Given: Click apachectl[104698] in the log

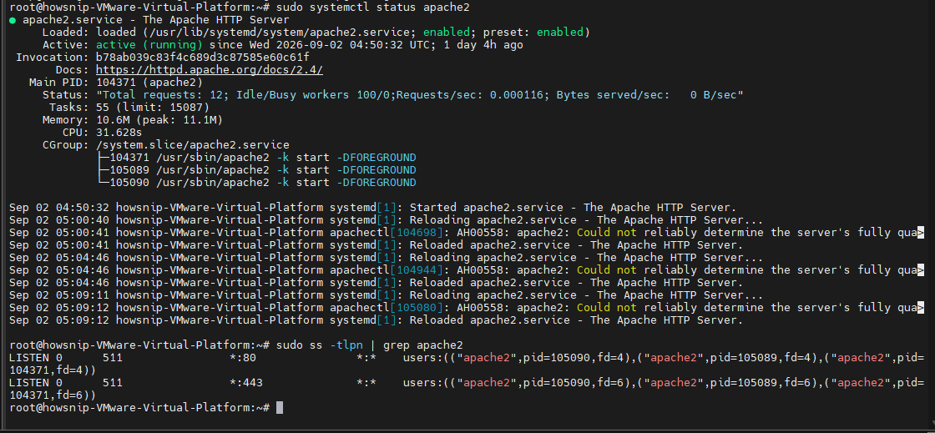Looking at the screenshot, I should [x=387, y=232].
